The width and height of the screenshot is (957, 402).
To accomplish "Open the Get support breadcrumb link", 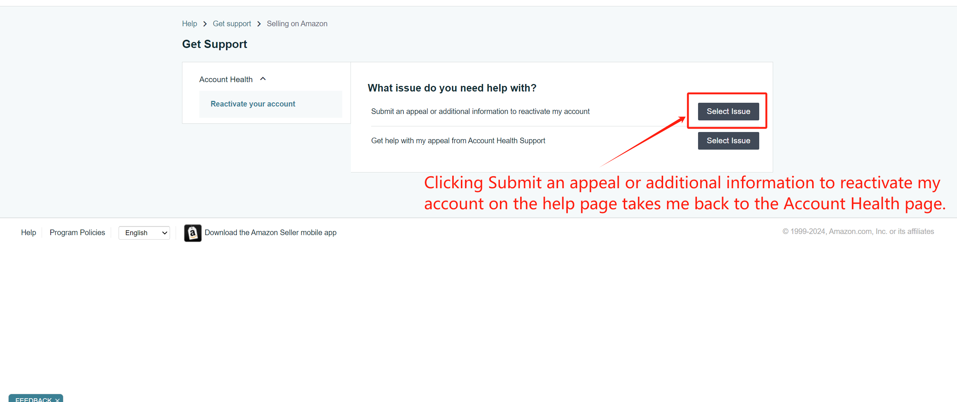I will pos(232,24).
